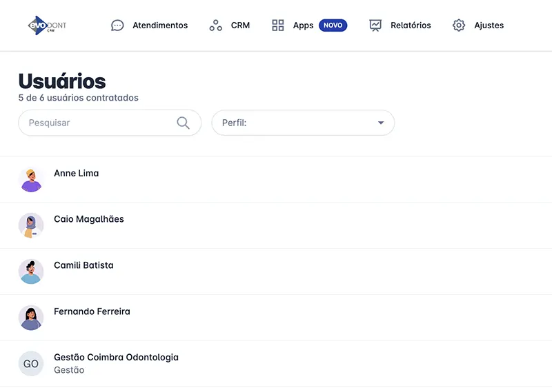Open Camili Batista's user entry
The height and width of the screenshot is (390, 552).
click(x=83, y=265)
